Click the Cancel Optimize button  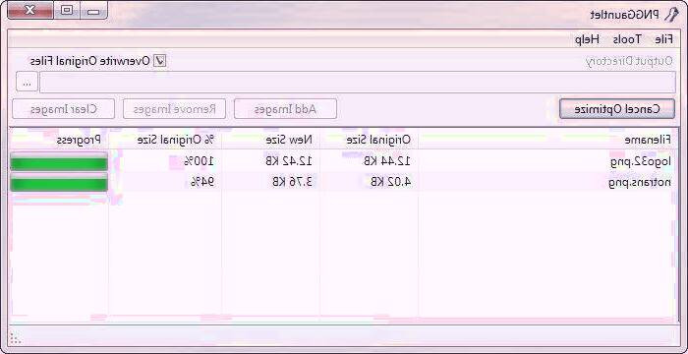click(x=617, y=109)
